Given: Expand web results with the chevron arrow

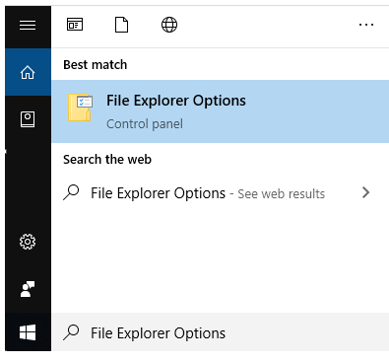Looking at the screenshot, I should point(366,192).
